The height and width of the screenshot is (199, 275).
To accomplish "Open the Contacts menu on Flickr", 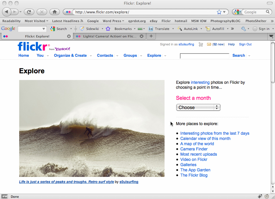I will [x=105, y=56].
